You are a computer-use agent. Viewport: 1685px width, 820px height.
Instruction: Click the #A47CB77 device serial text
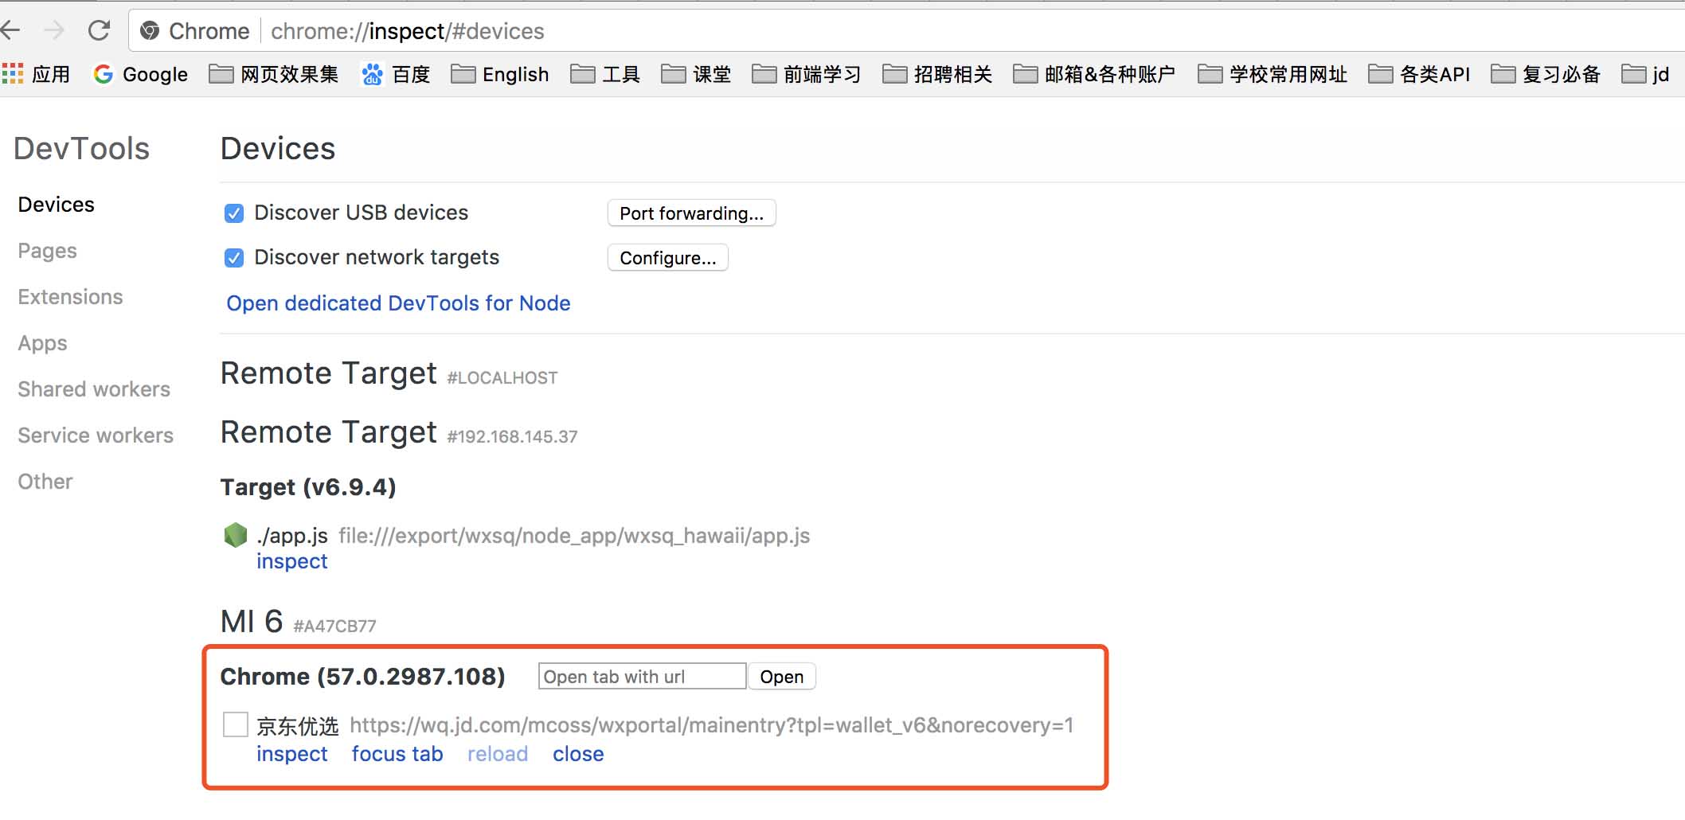tap(334, 626)
